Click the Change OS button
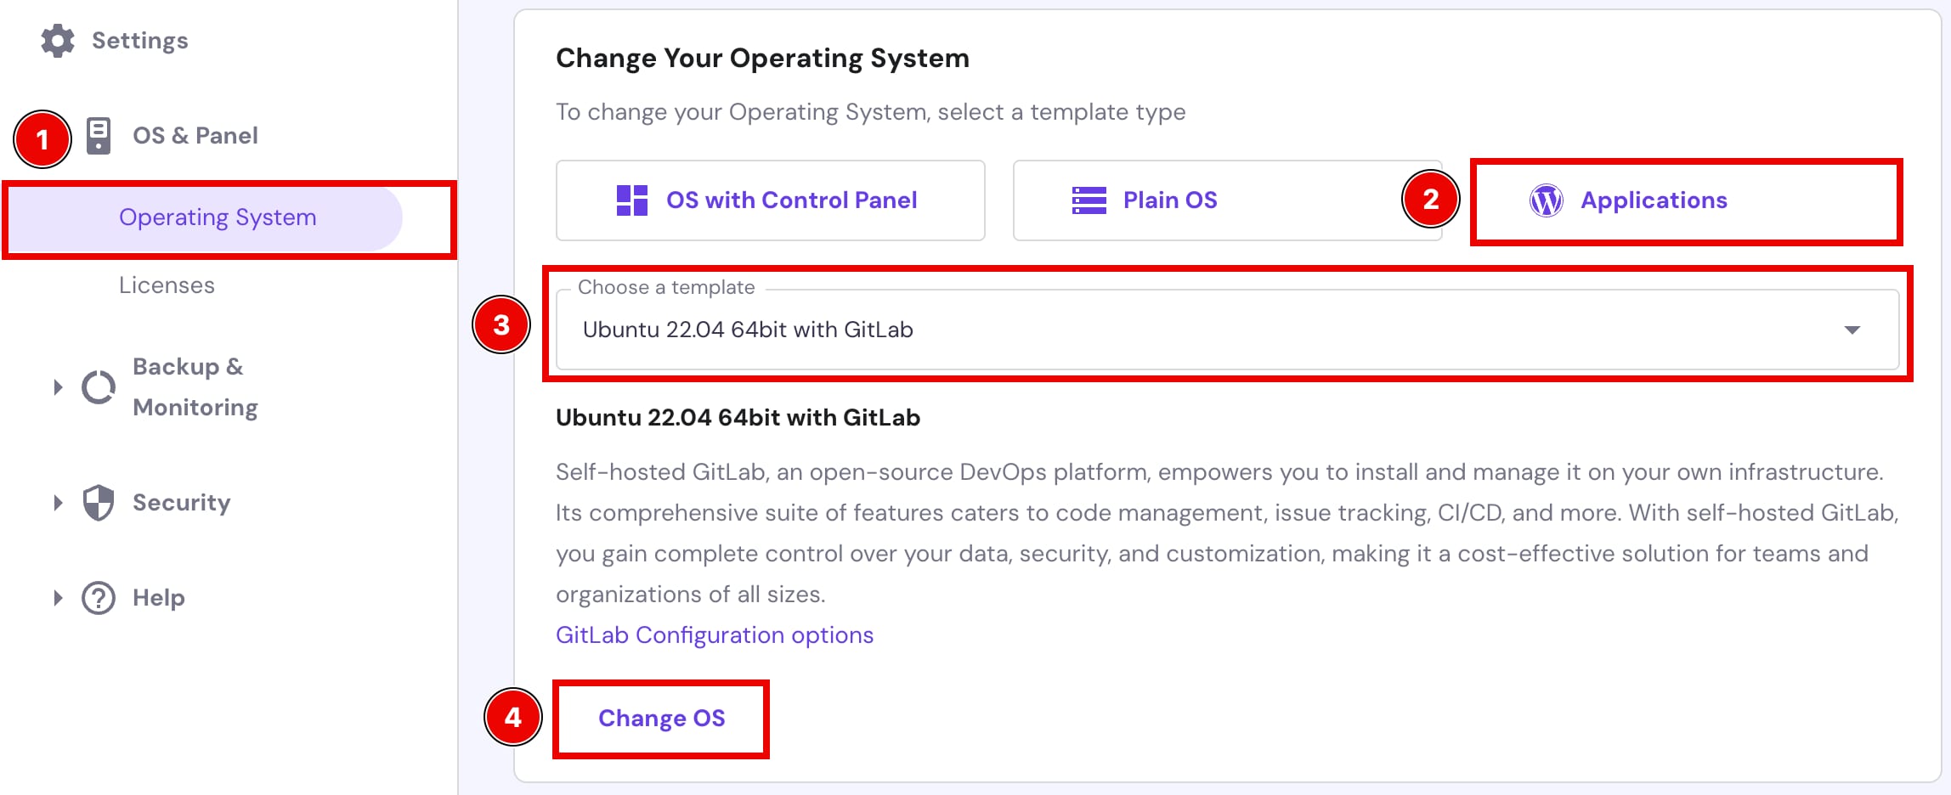The height and width of the screenshot is (795, 1951). coord(662,718)
